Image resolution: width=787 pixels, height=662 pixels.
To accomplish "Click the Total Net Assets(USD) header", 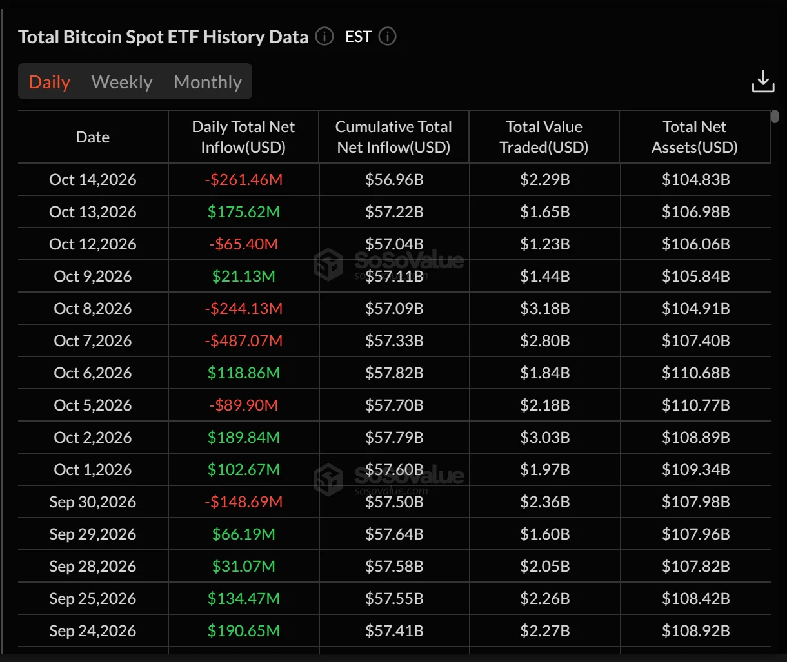I will [x=695, y=137].
